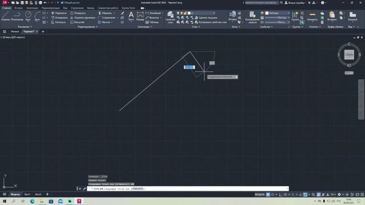365x205 pixels.
Task: Switch to the Лист1 layout tab
Action: [27, 194]
